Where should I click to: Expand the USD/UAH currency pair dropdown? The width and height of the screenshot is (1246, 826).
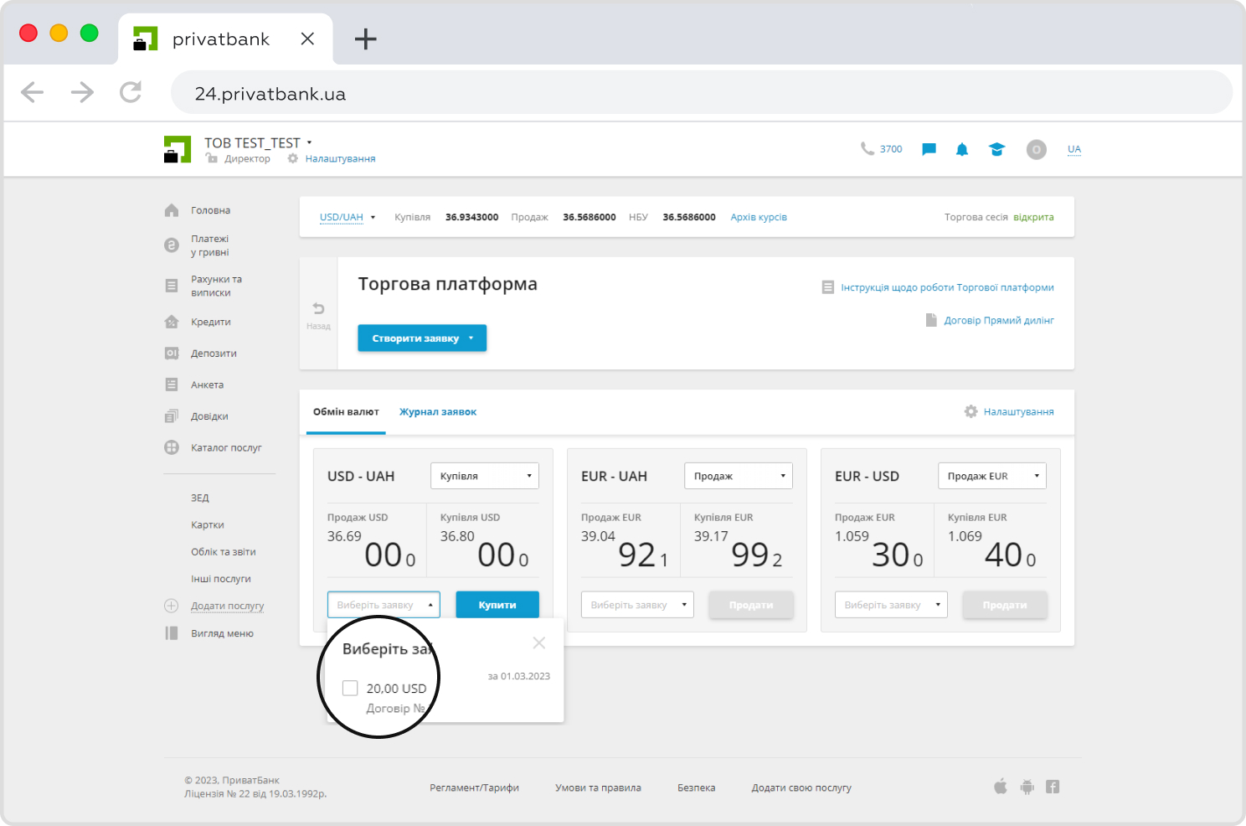tap(348, 217)
